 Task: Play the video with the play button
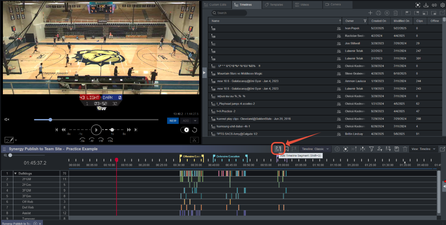pos(96,130)
